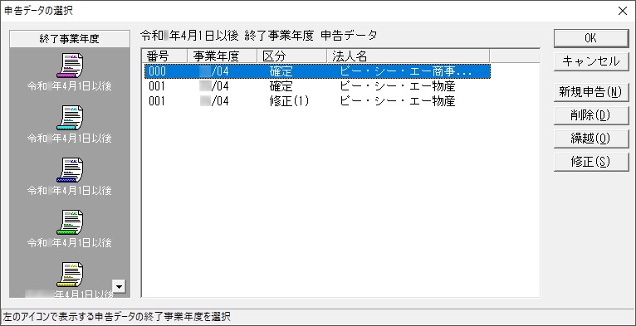This screenshot has height=326, width=636.
Task: Select the yellow-banded fiscal year document icon
Action: (70, 275)
